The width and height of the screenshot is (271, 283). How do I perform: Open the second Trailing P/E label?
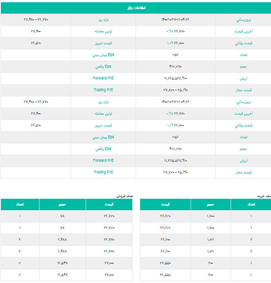(103, 172)
